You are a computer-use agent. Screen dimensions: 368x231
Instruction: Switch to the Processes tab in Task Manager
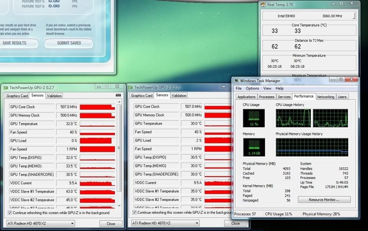point(266,97)
